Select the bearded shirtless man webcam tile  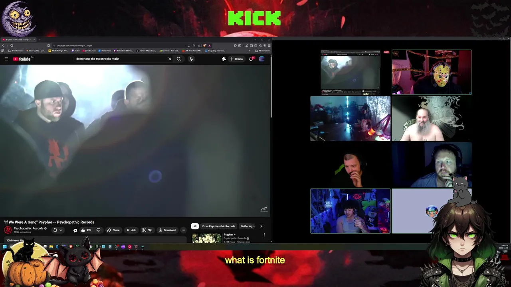click(432, 118)
